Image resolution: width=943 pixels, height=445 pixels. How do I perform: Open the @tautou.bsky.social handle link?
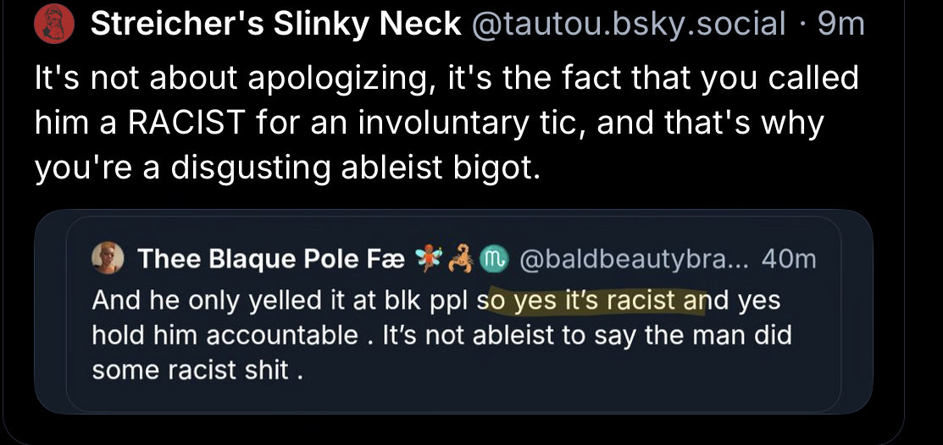point(628,25)
